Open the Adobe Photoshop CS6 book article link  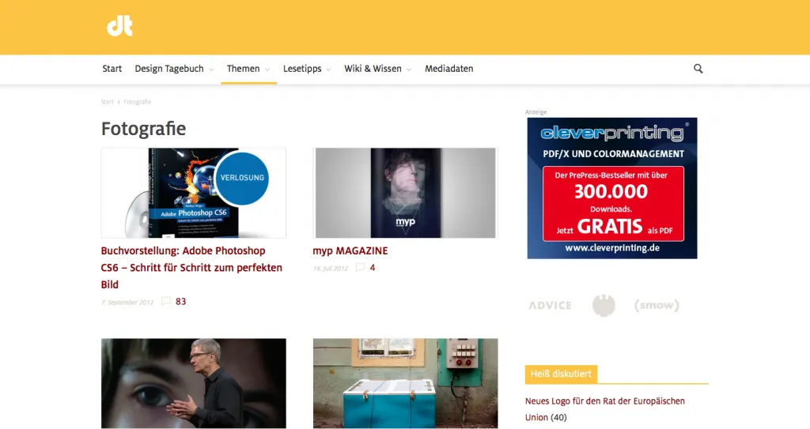[x=191, y=267]
